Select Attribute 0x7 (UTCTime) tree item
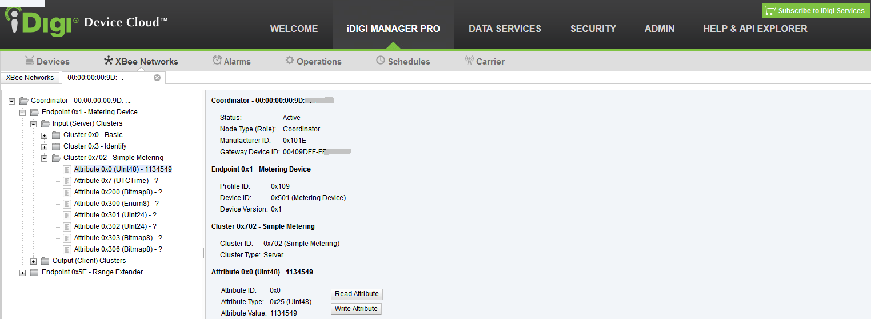Image resolution: width=871 pixels, height=319 pixels. (115, 181)
